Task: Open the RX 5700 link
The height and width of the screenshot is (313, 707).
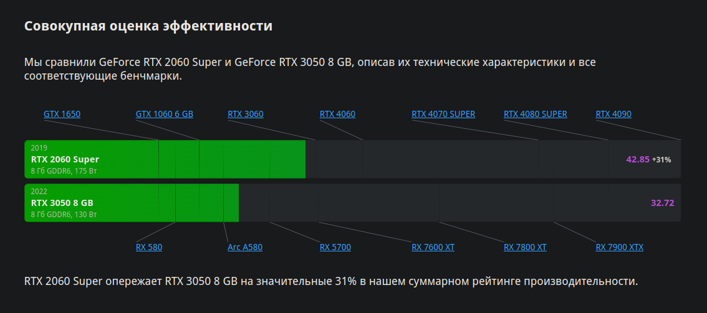Action: coord(335,247)
